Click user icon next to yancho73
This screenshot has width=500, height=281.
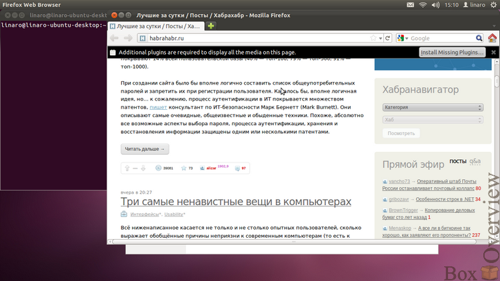[x=385, y=182]
